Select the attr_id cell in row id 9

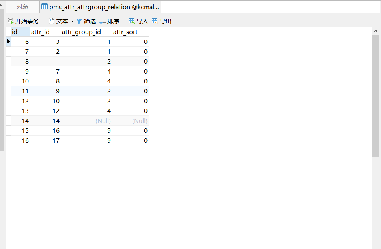pyautogui.click(x=45, y=71)
